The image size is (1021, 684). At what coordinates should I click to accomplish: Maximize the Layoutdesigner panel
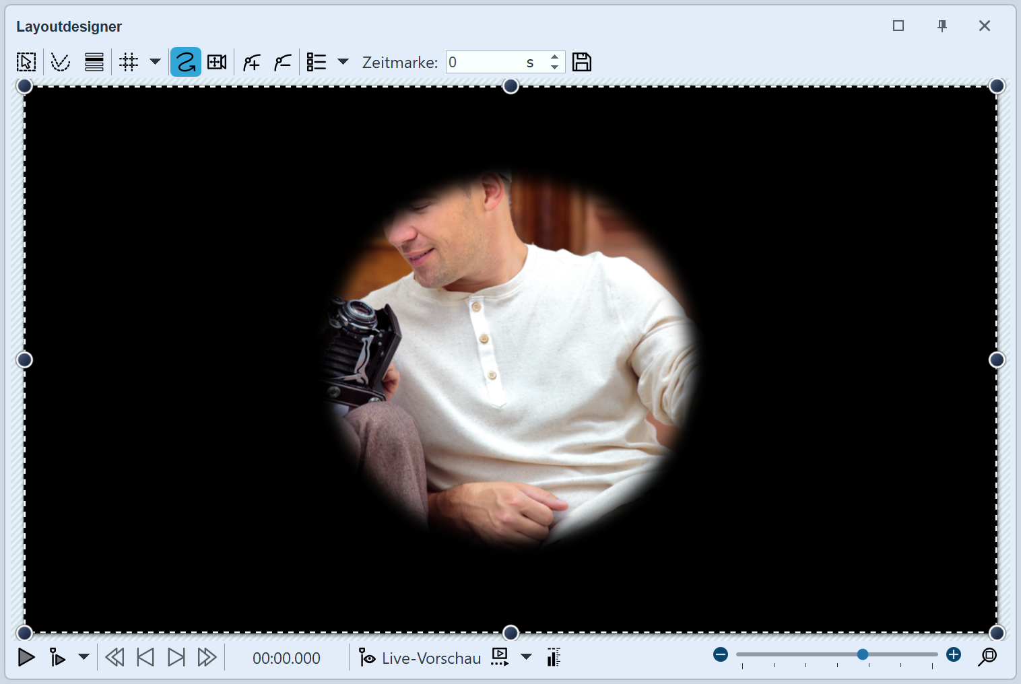tap(898, 26)
